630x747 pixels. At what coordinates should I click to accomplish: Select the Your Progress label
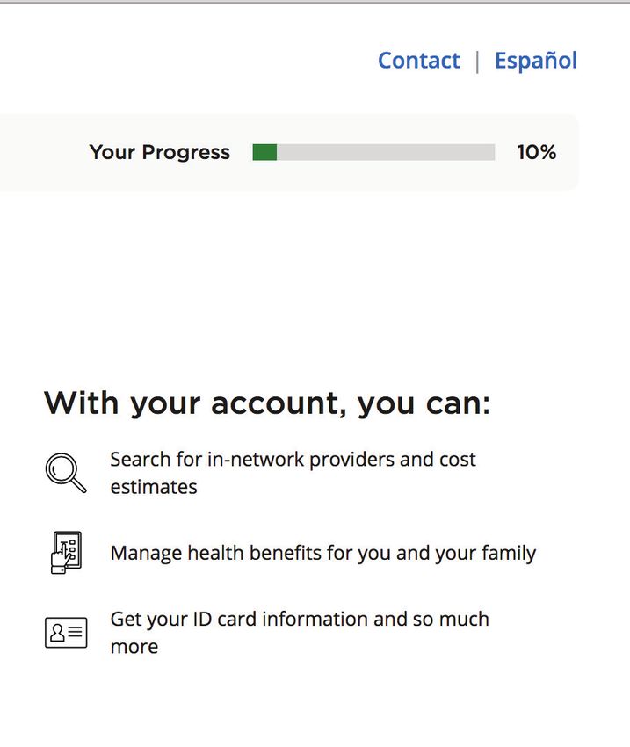tap(160, 152)
